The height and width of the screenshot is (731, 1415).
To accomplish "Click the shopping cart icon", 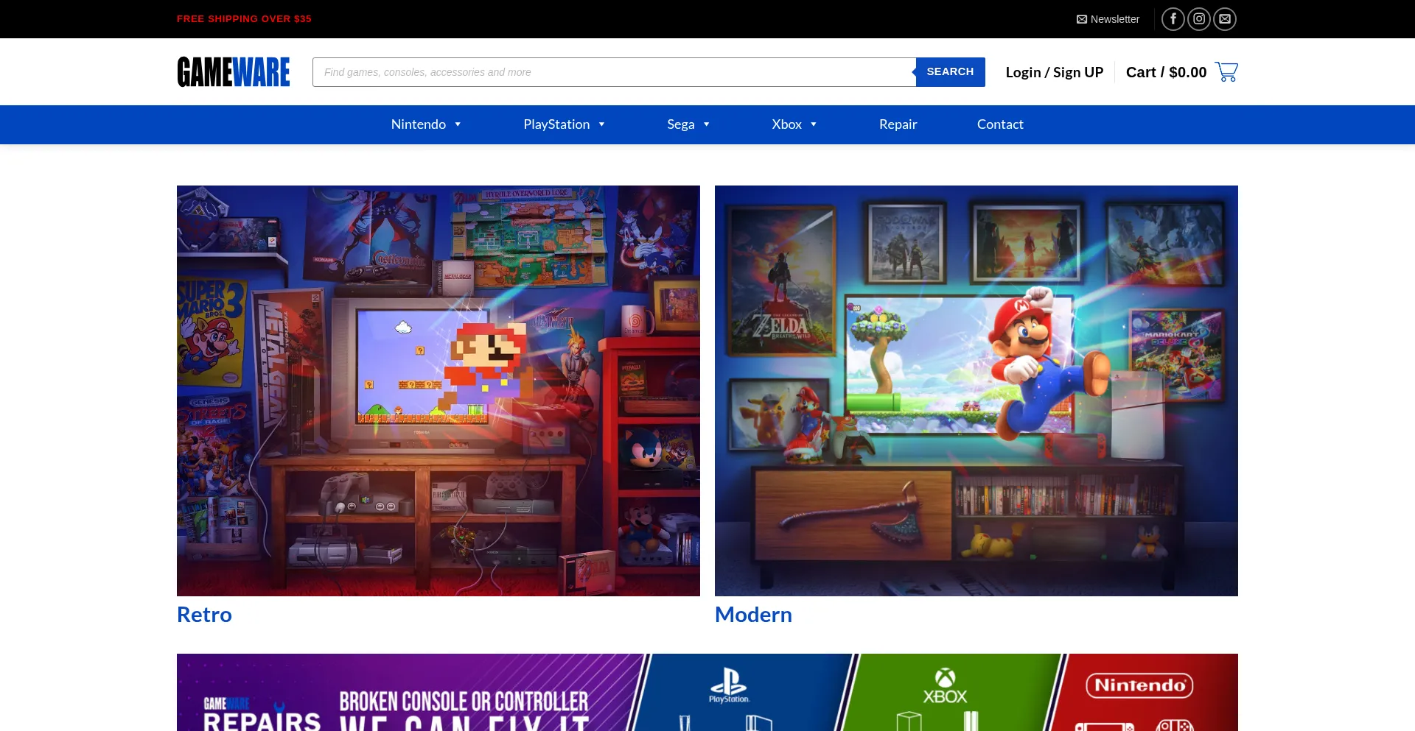I will point(1226,71).
